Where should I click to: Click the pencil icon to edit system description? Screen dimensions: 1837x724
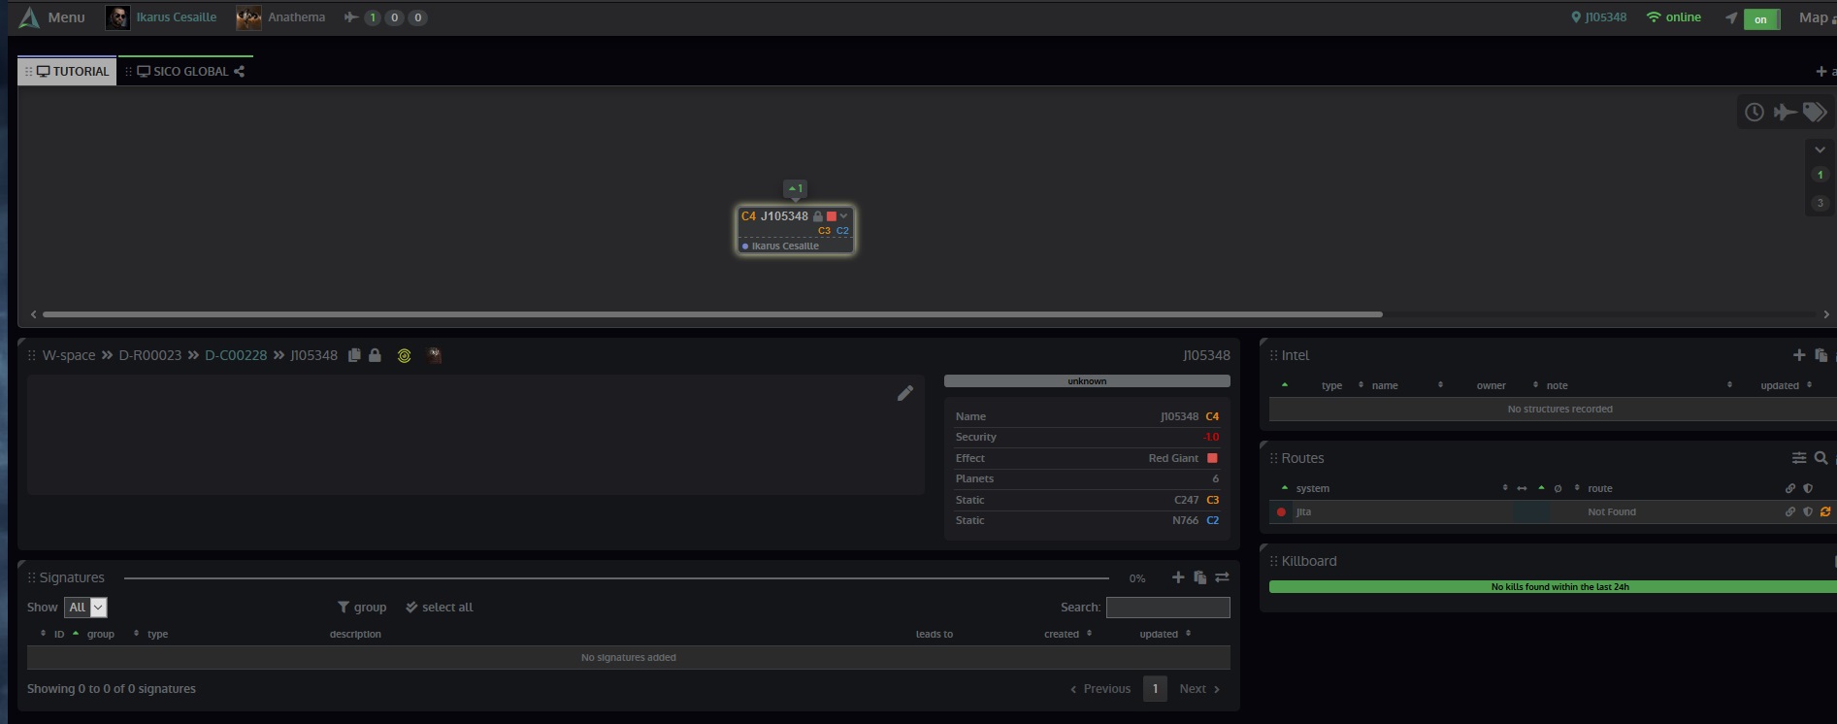pos(904,393)
